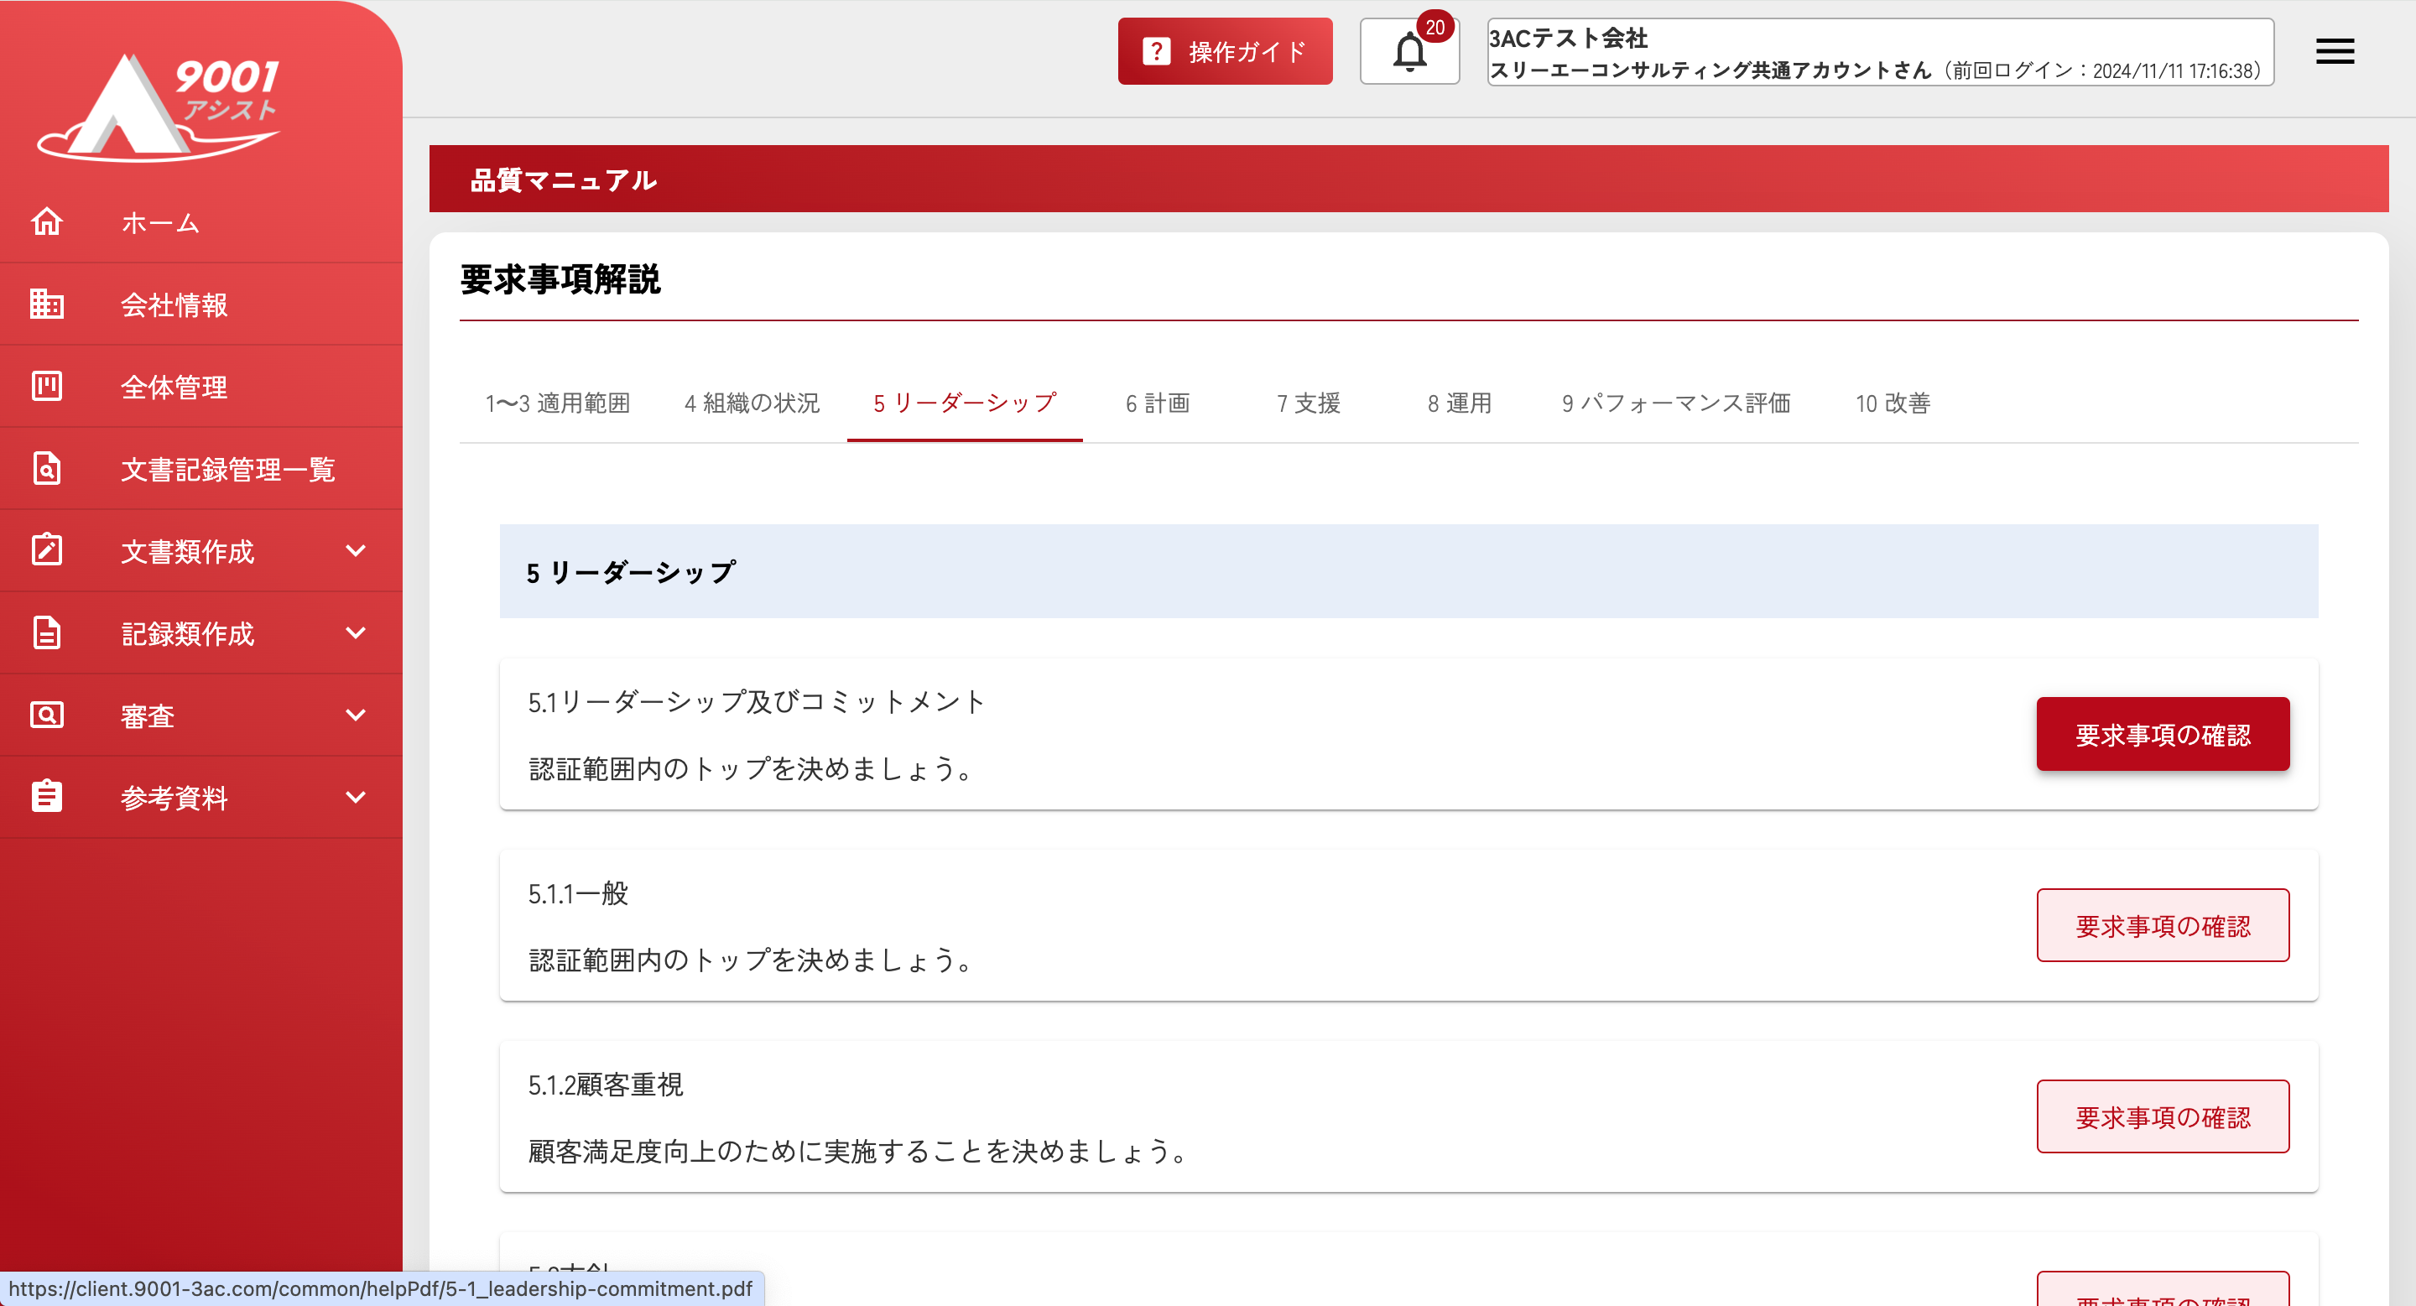Expand the 審査 section chevron
2416x1306 pixels.
(x=356, y=715)
